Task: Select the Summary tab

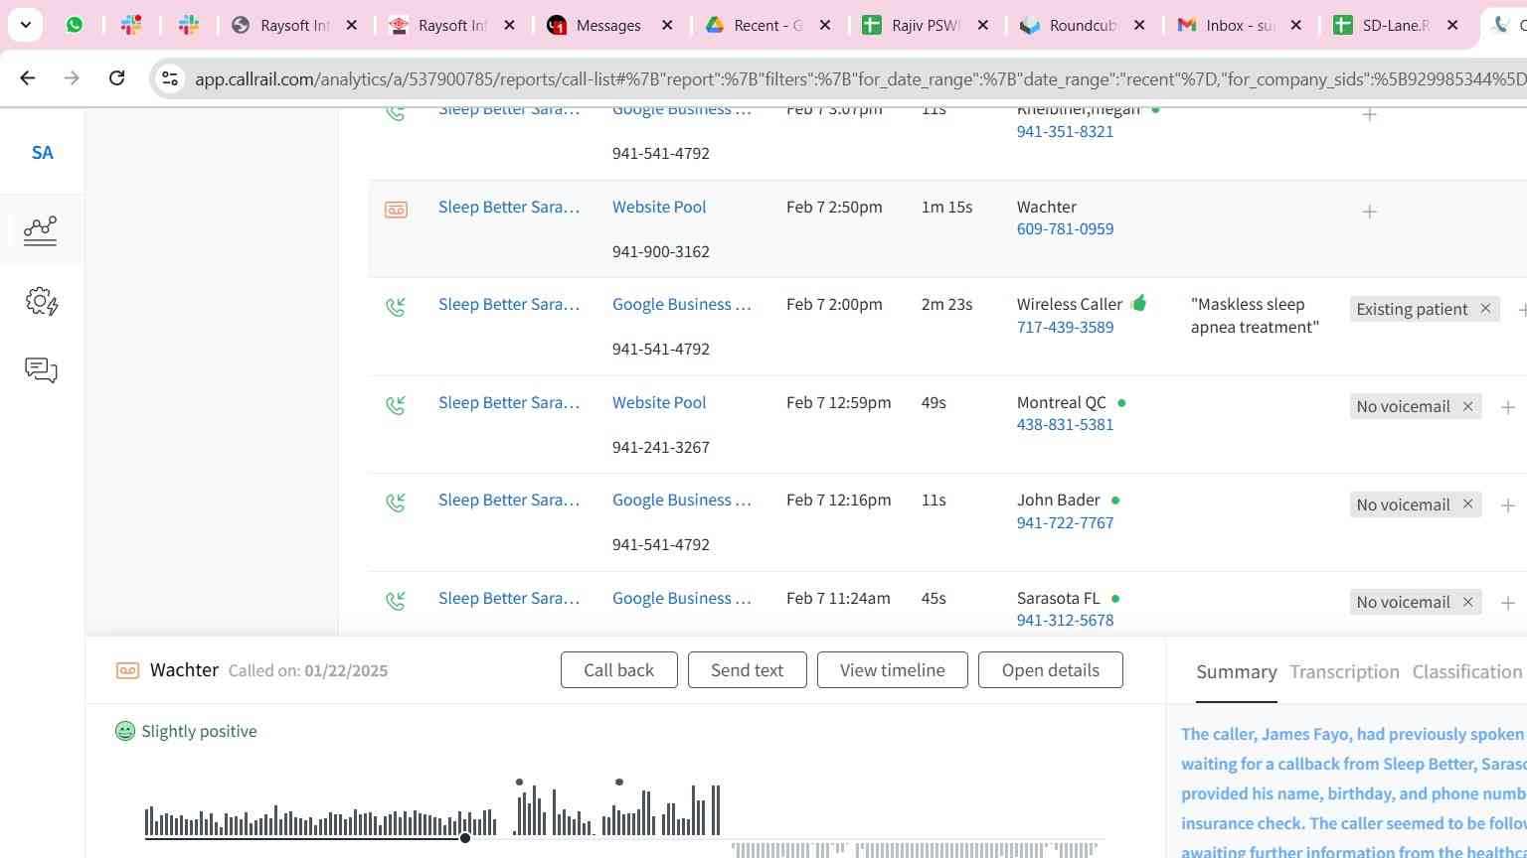Action: 1236,672
